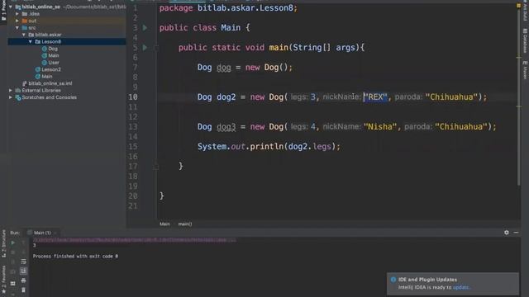Click println call on line 15
Image resolution: width=529 pixels, height=297 pixels.
point(266,147)
